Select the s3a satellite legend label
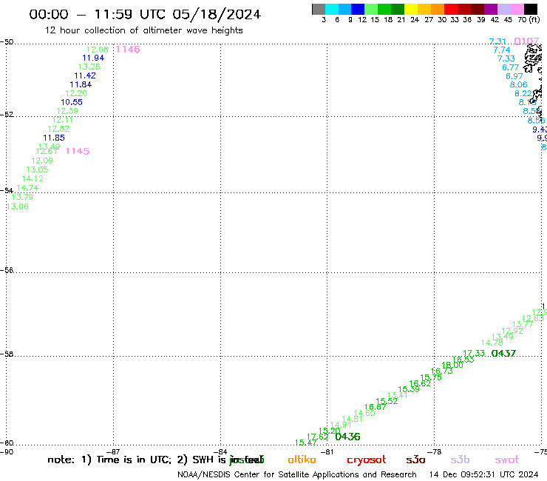The image size is (547, 481). pos(415,460)
